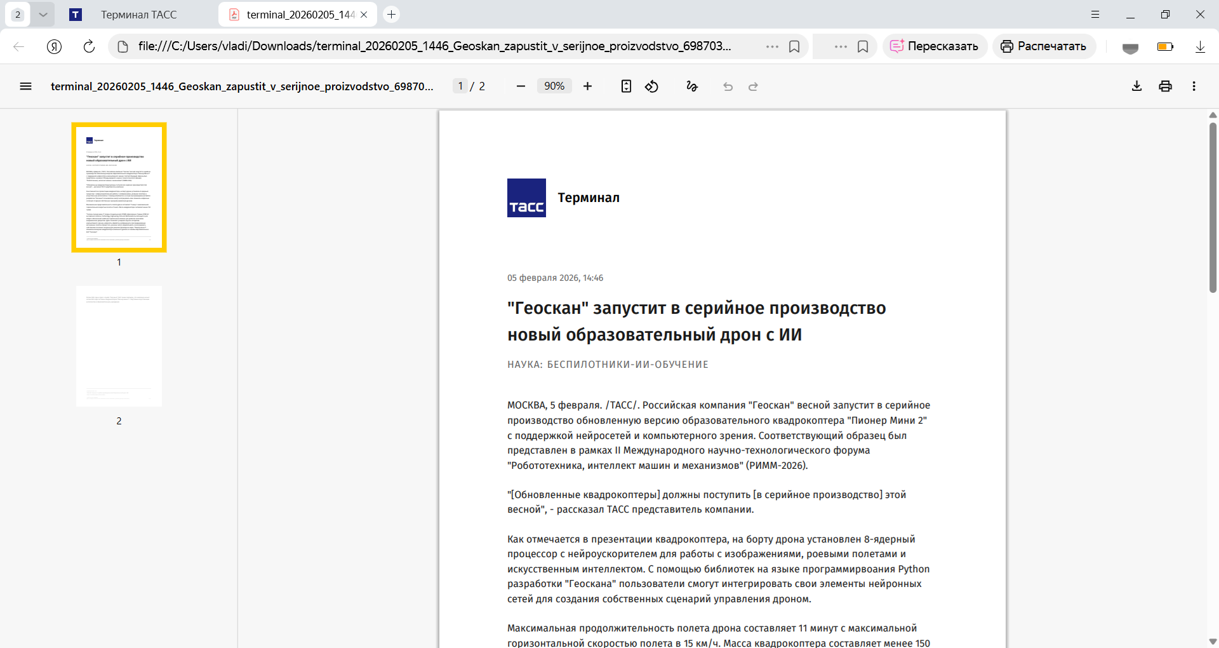Fit the page to screen height
The height and width of the screenshot is (648, 1219).
coord(627,86)
